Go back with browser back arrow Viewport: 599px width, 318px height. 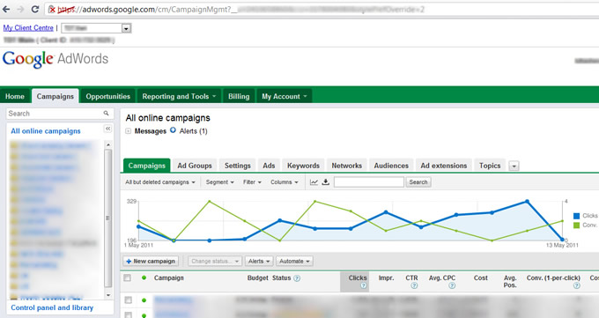click(6, 10)
